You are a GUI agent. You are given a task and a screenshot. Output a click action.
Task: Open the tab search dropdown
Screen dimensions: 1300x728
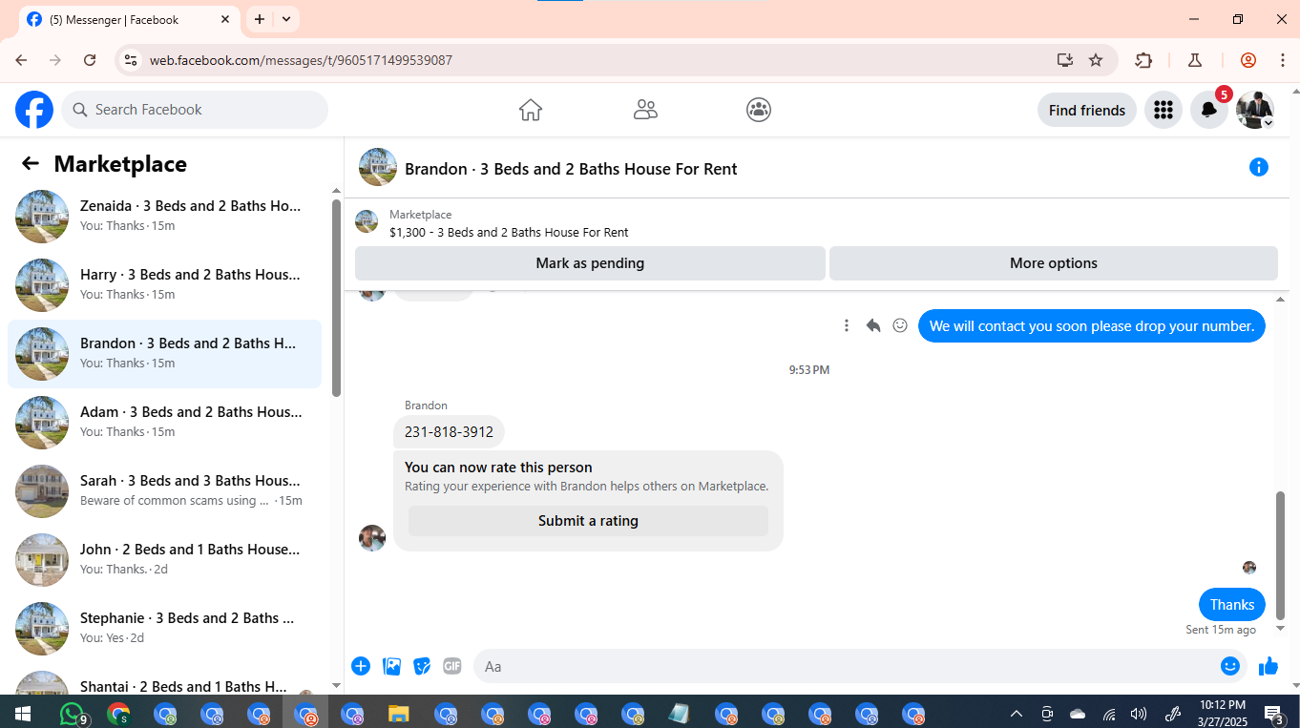[286, 19]
